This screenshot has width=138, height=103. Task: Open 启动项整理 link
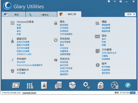[x=65, y=42]
